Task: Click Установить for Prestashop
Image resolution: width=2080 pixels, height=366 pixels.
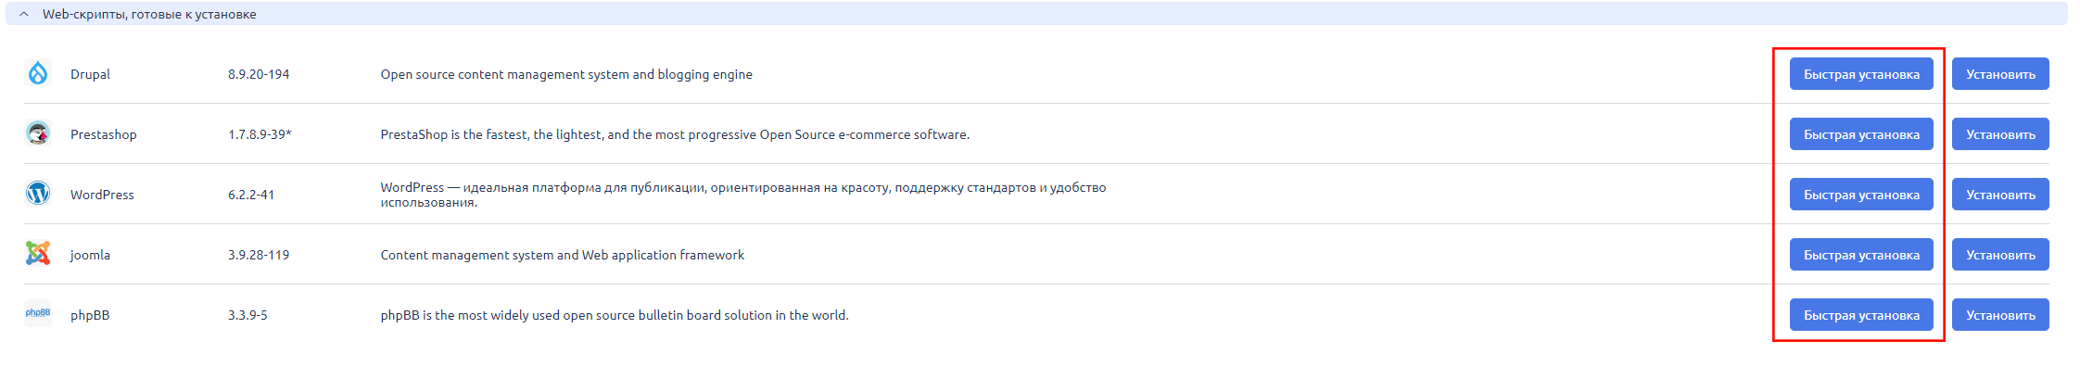Action: tap(2000, 134)
